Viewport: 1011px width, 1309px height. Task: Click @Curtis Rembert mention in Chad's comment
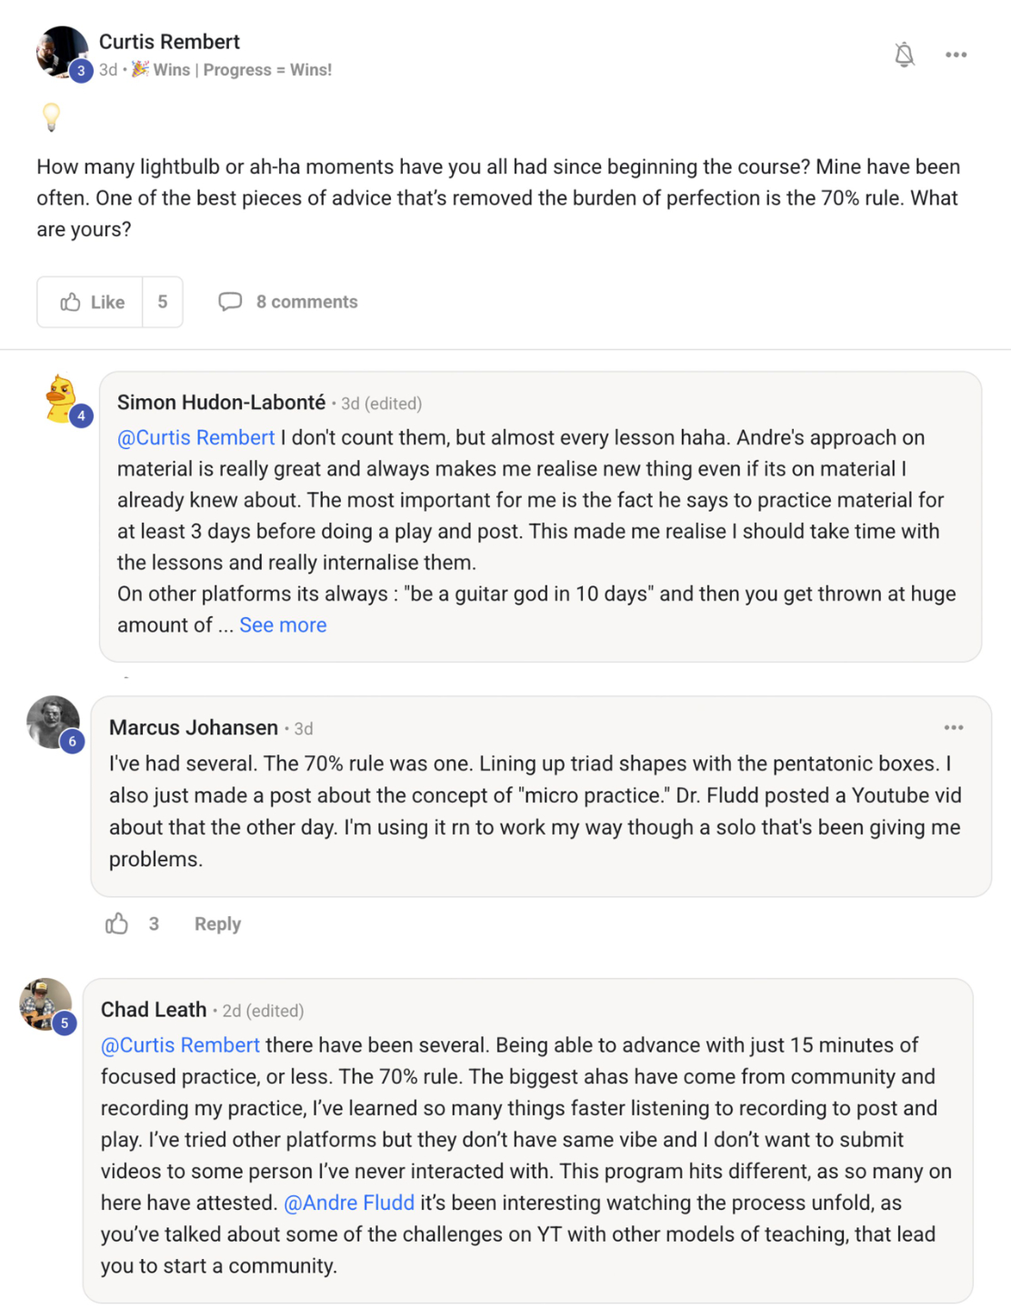(180, 1045)
